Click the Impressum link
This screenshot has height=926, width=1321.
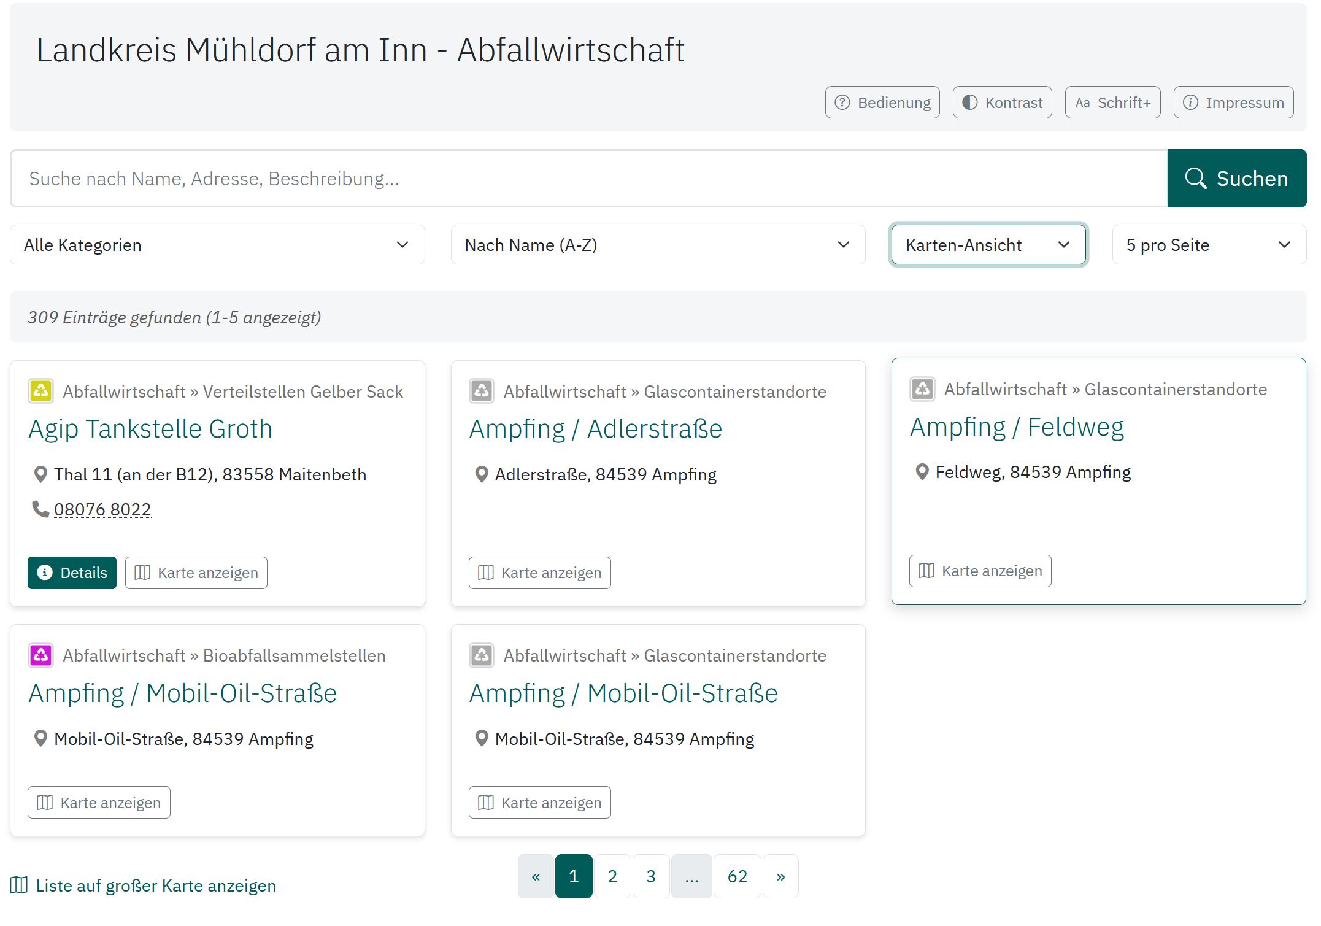pos(1233,102)
